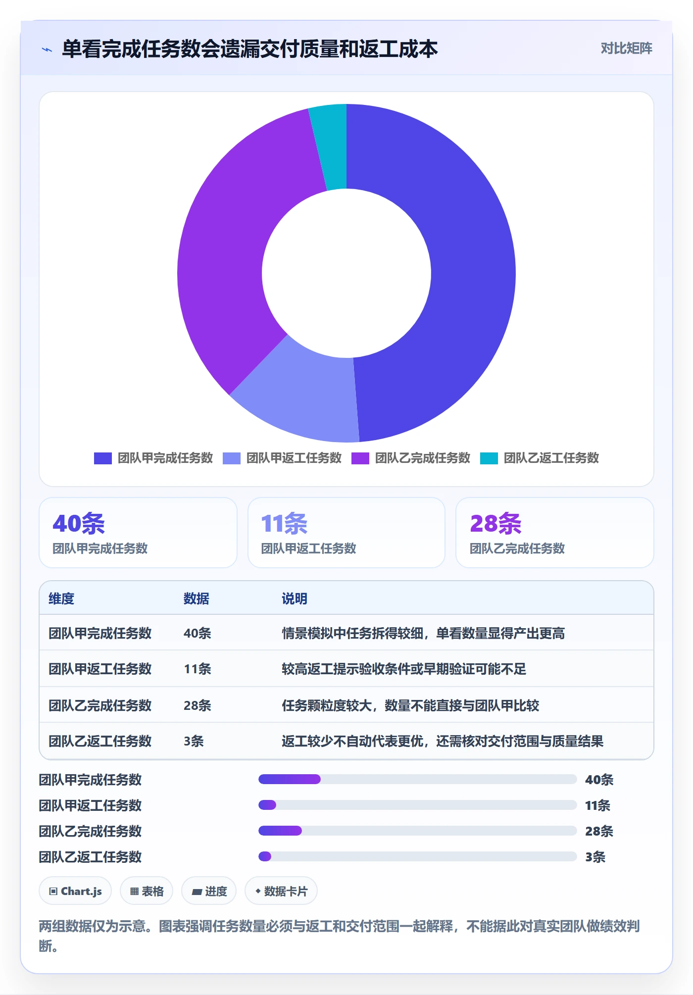Click the 团队甲完成任务数 progress bar
This screenshot has height=995, width=693.
point(418,779)
